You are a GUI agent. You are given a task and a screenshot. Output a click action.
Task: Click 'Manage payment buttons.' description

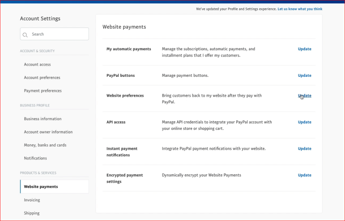click(x=185, y=75)
